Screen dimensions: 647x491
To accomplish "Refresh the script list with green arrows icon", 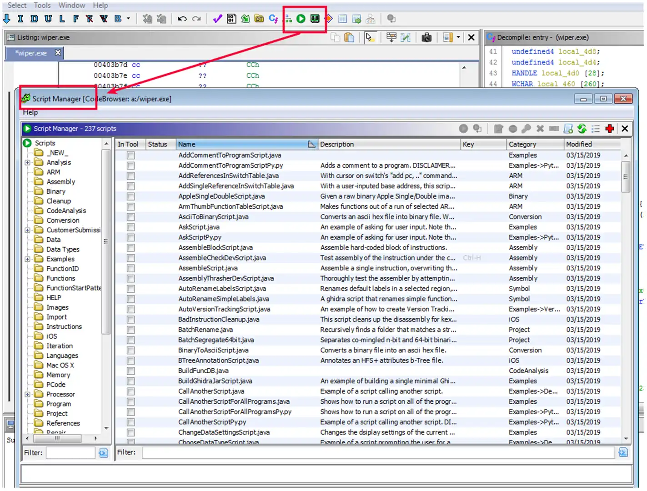I will [x=582, y=129].
